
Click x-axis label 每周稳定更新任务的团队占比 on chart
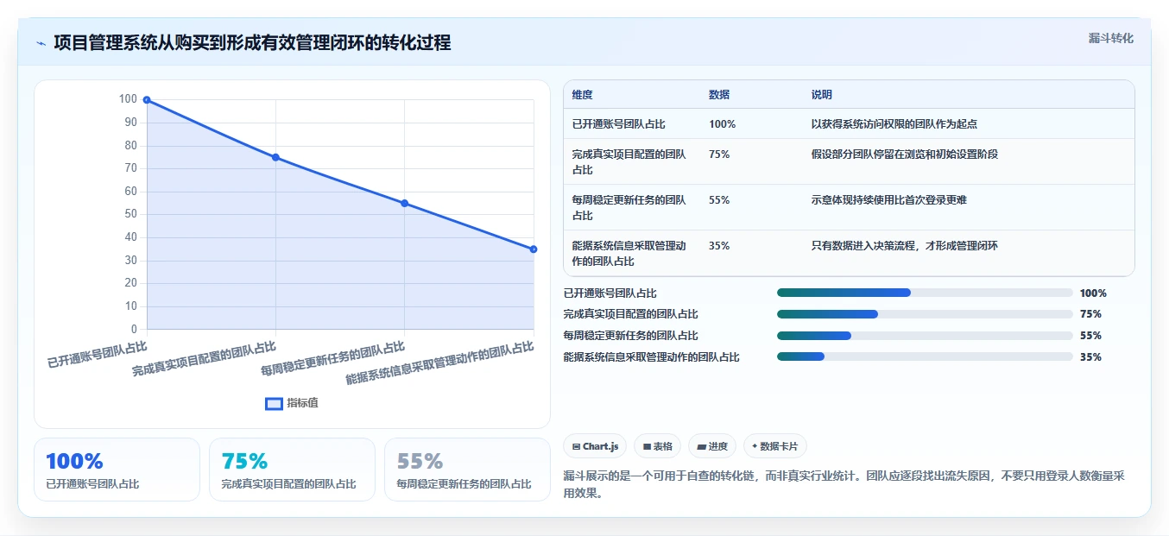click(332, 359)
